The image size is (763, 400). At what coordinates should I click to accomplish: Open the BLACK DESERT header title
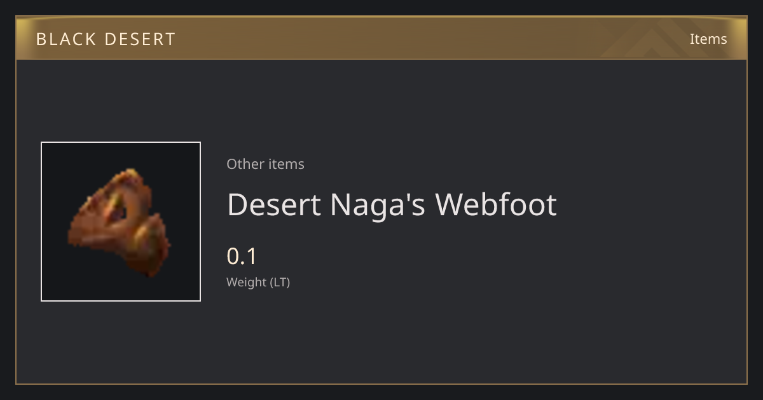[106, 39]
